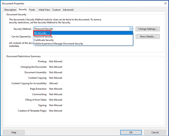Cancel the Document Properties dialog
Image resolution: width=169 pixels, height=136 pixels.
[x=155, y=132]
